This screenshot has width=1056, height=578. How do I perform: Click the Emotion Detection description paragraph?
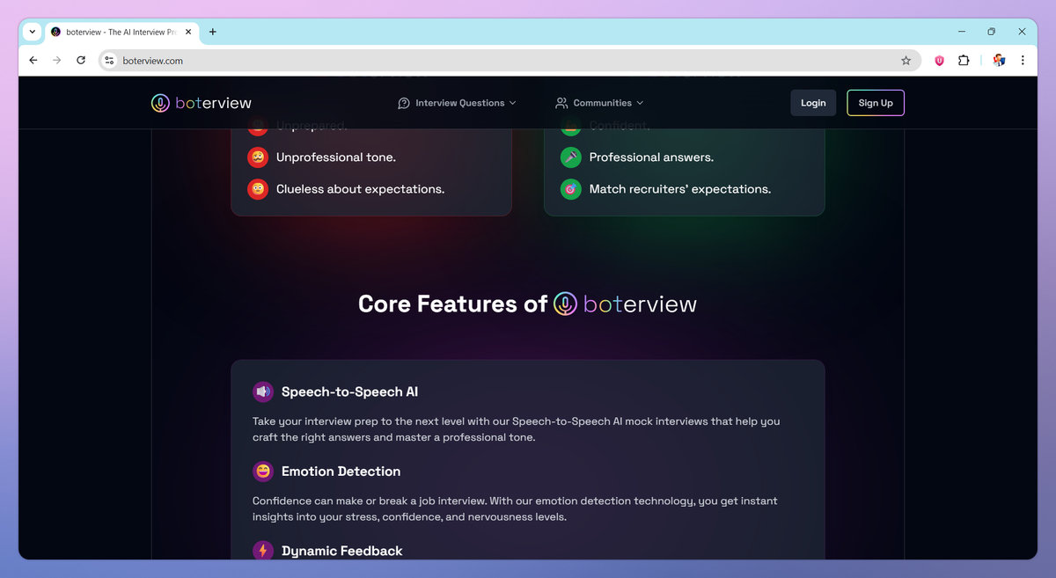coord(515,508)
